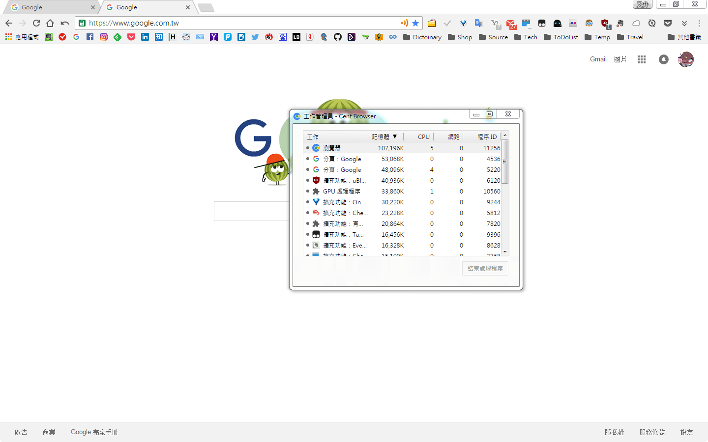Screen dimensions: 708x442
Task: Open the uBlock Origin extension menu
Action: click(604, 23)
